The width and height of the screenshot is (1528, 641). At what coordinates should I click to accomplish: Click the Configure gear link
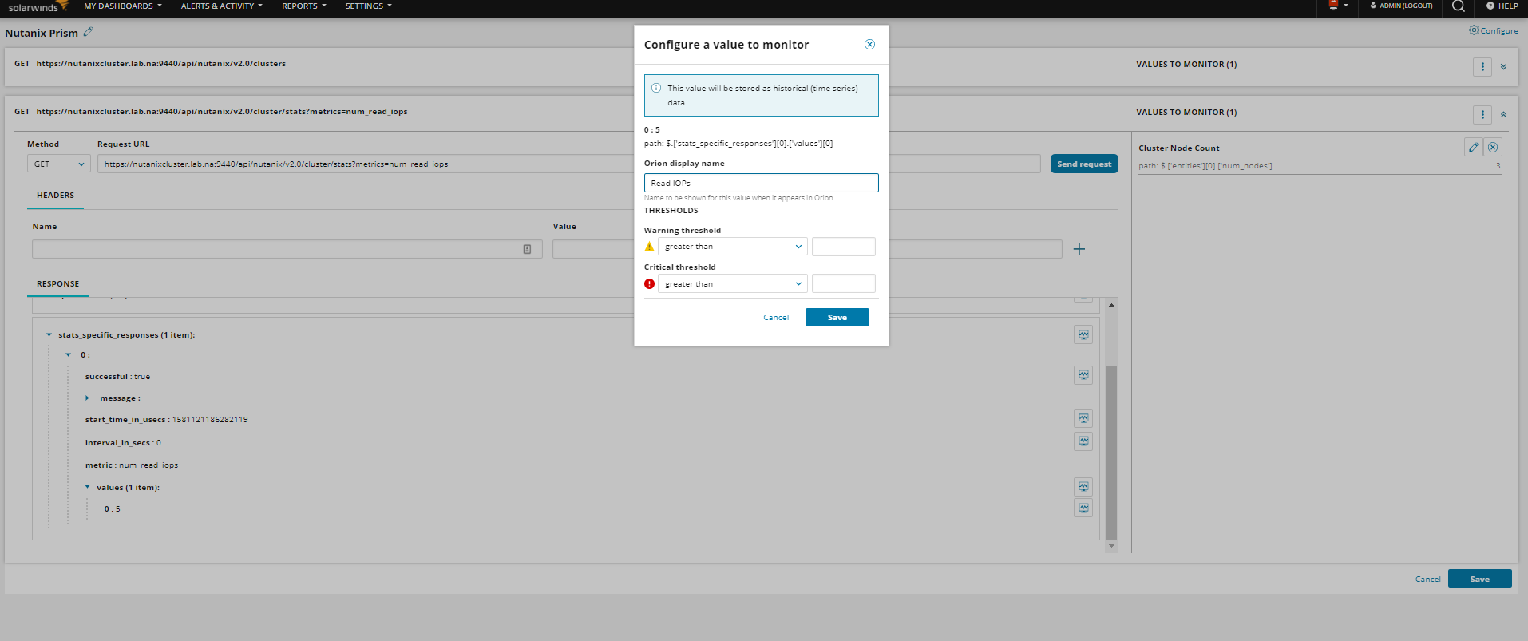coord(1494,30)
